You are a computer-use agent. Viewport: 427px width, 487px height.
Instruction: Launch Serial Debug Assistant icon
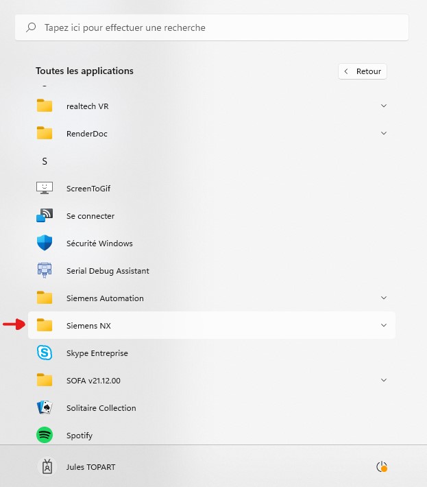click(45, 270)
